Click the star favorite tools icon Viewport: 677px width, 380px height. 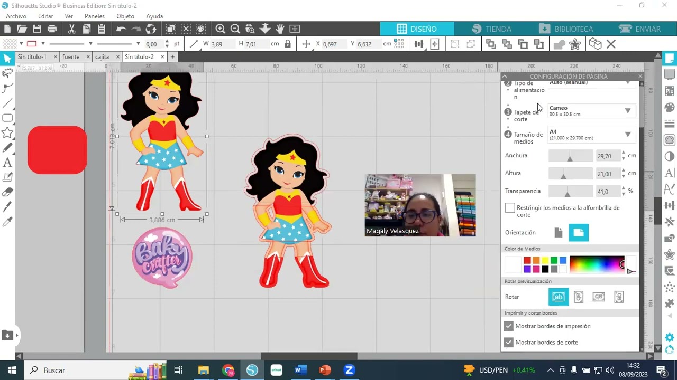(x=575, y=44)
